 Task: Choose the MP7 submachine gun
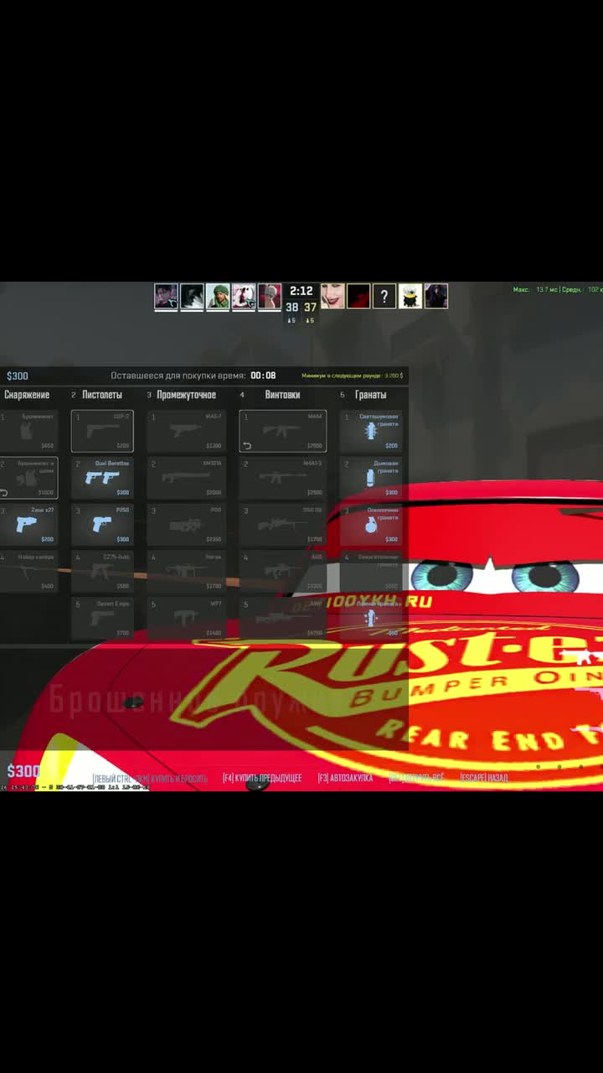pos(186,619)
